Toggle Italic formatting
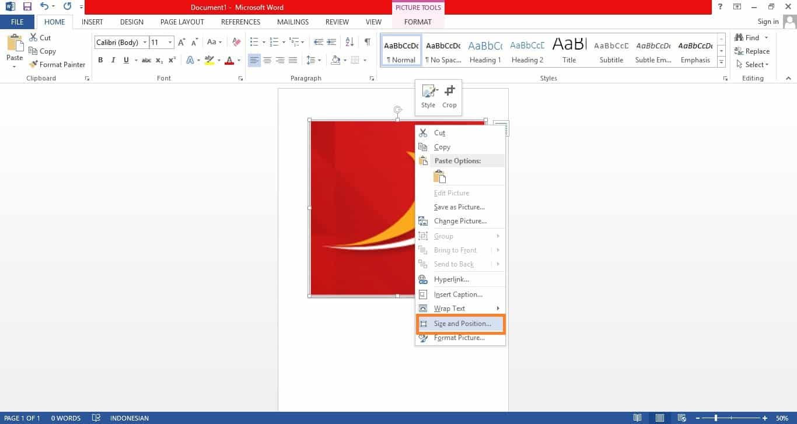Viewport: 797px width, 424px height. coord(113,60)
